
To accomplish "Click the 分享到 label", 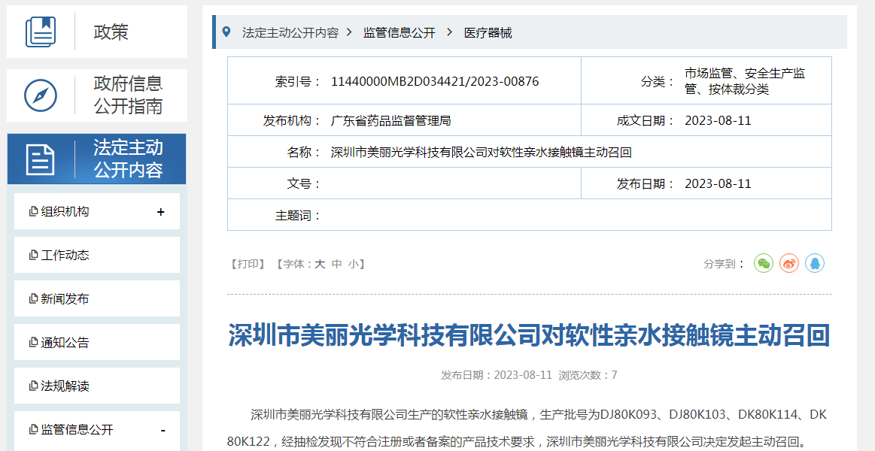I will click(725, 264).
